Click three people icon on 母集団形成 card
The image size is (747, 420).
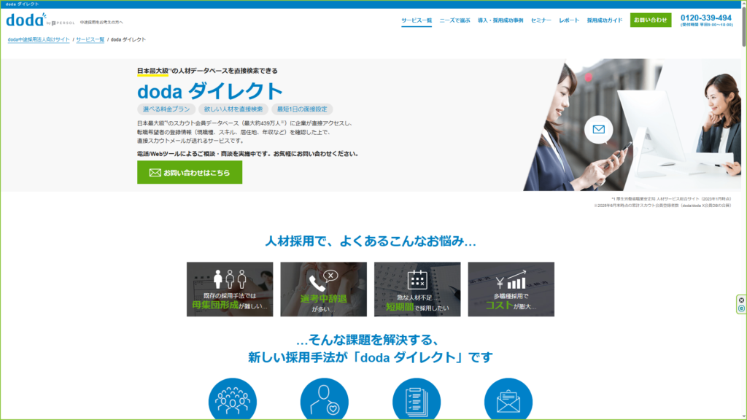pos(230,279)
